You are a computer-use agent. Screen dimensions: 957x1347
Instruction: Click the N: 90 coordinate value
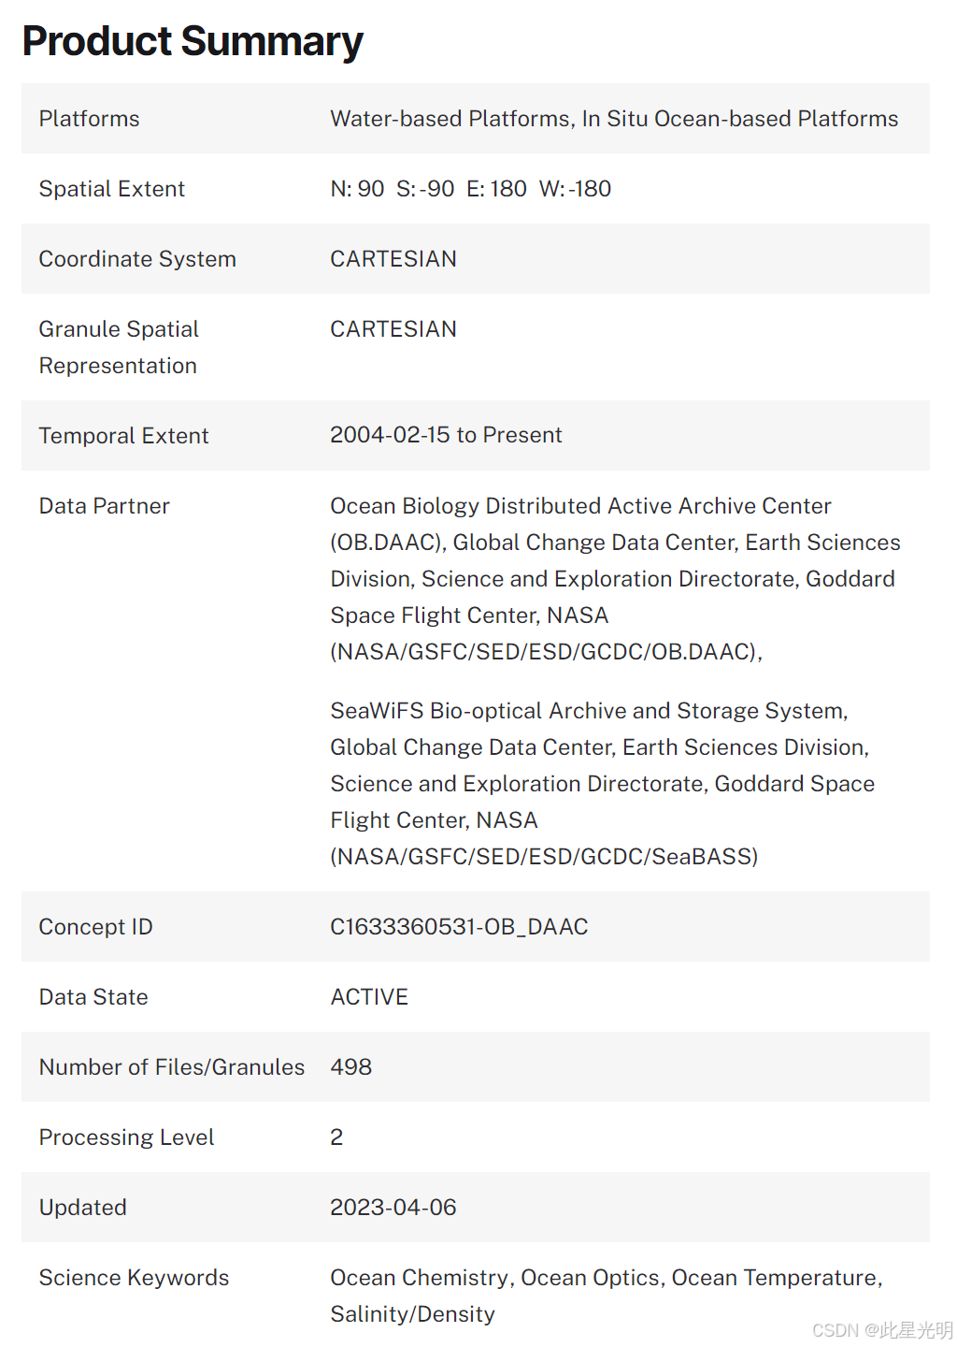[357, 189]
